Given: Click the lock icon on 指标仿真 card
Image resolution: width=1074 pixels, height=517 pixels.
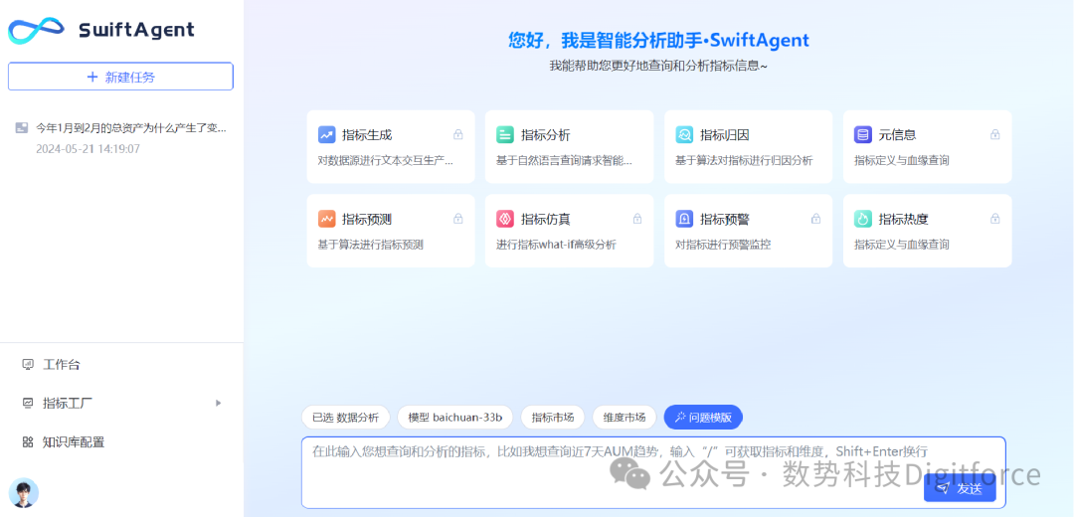Looking at the screenshot, I should tap(637, 219).
